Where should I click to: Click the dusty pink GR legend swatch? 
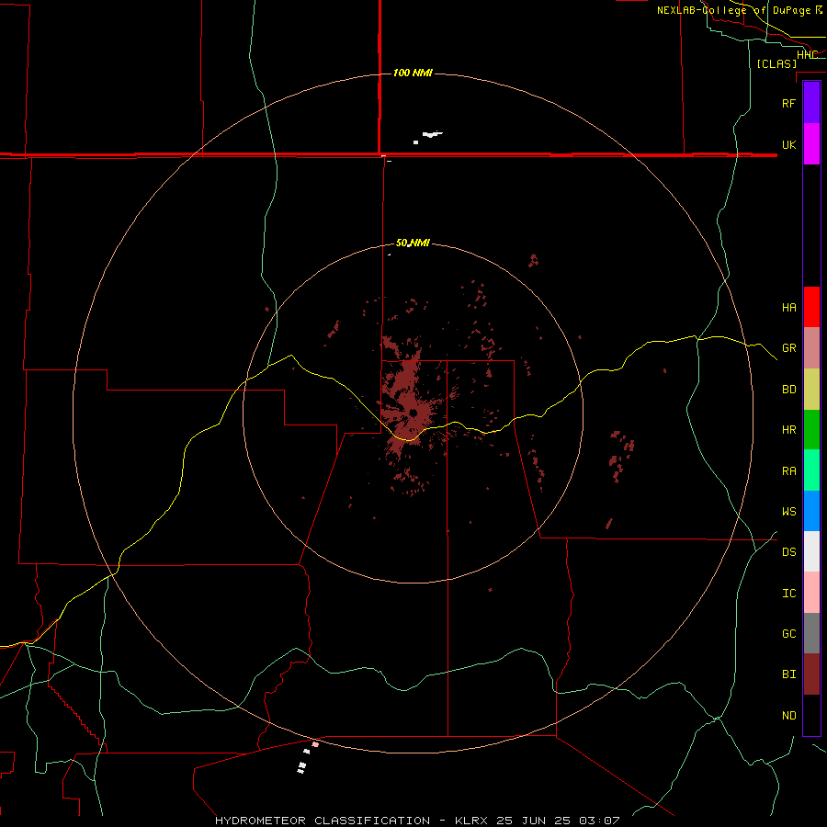(811, 348)
